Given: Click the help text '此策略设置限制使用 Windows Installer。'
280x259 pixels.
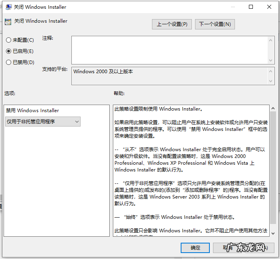Looking at the screenshot, I should [x=158, y=109].
